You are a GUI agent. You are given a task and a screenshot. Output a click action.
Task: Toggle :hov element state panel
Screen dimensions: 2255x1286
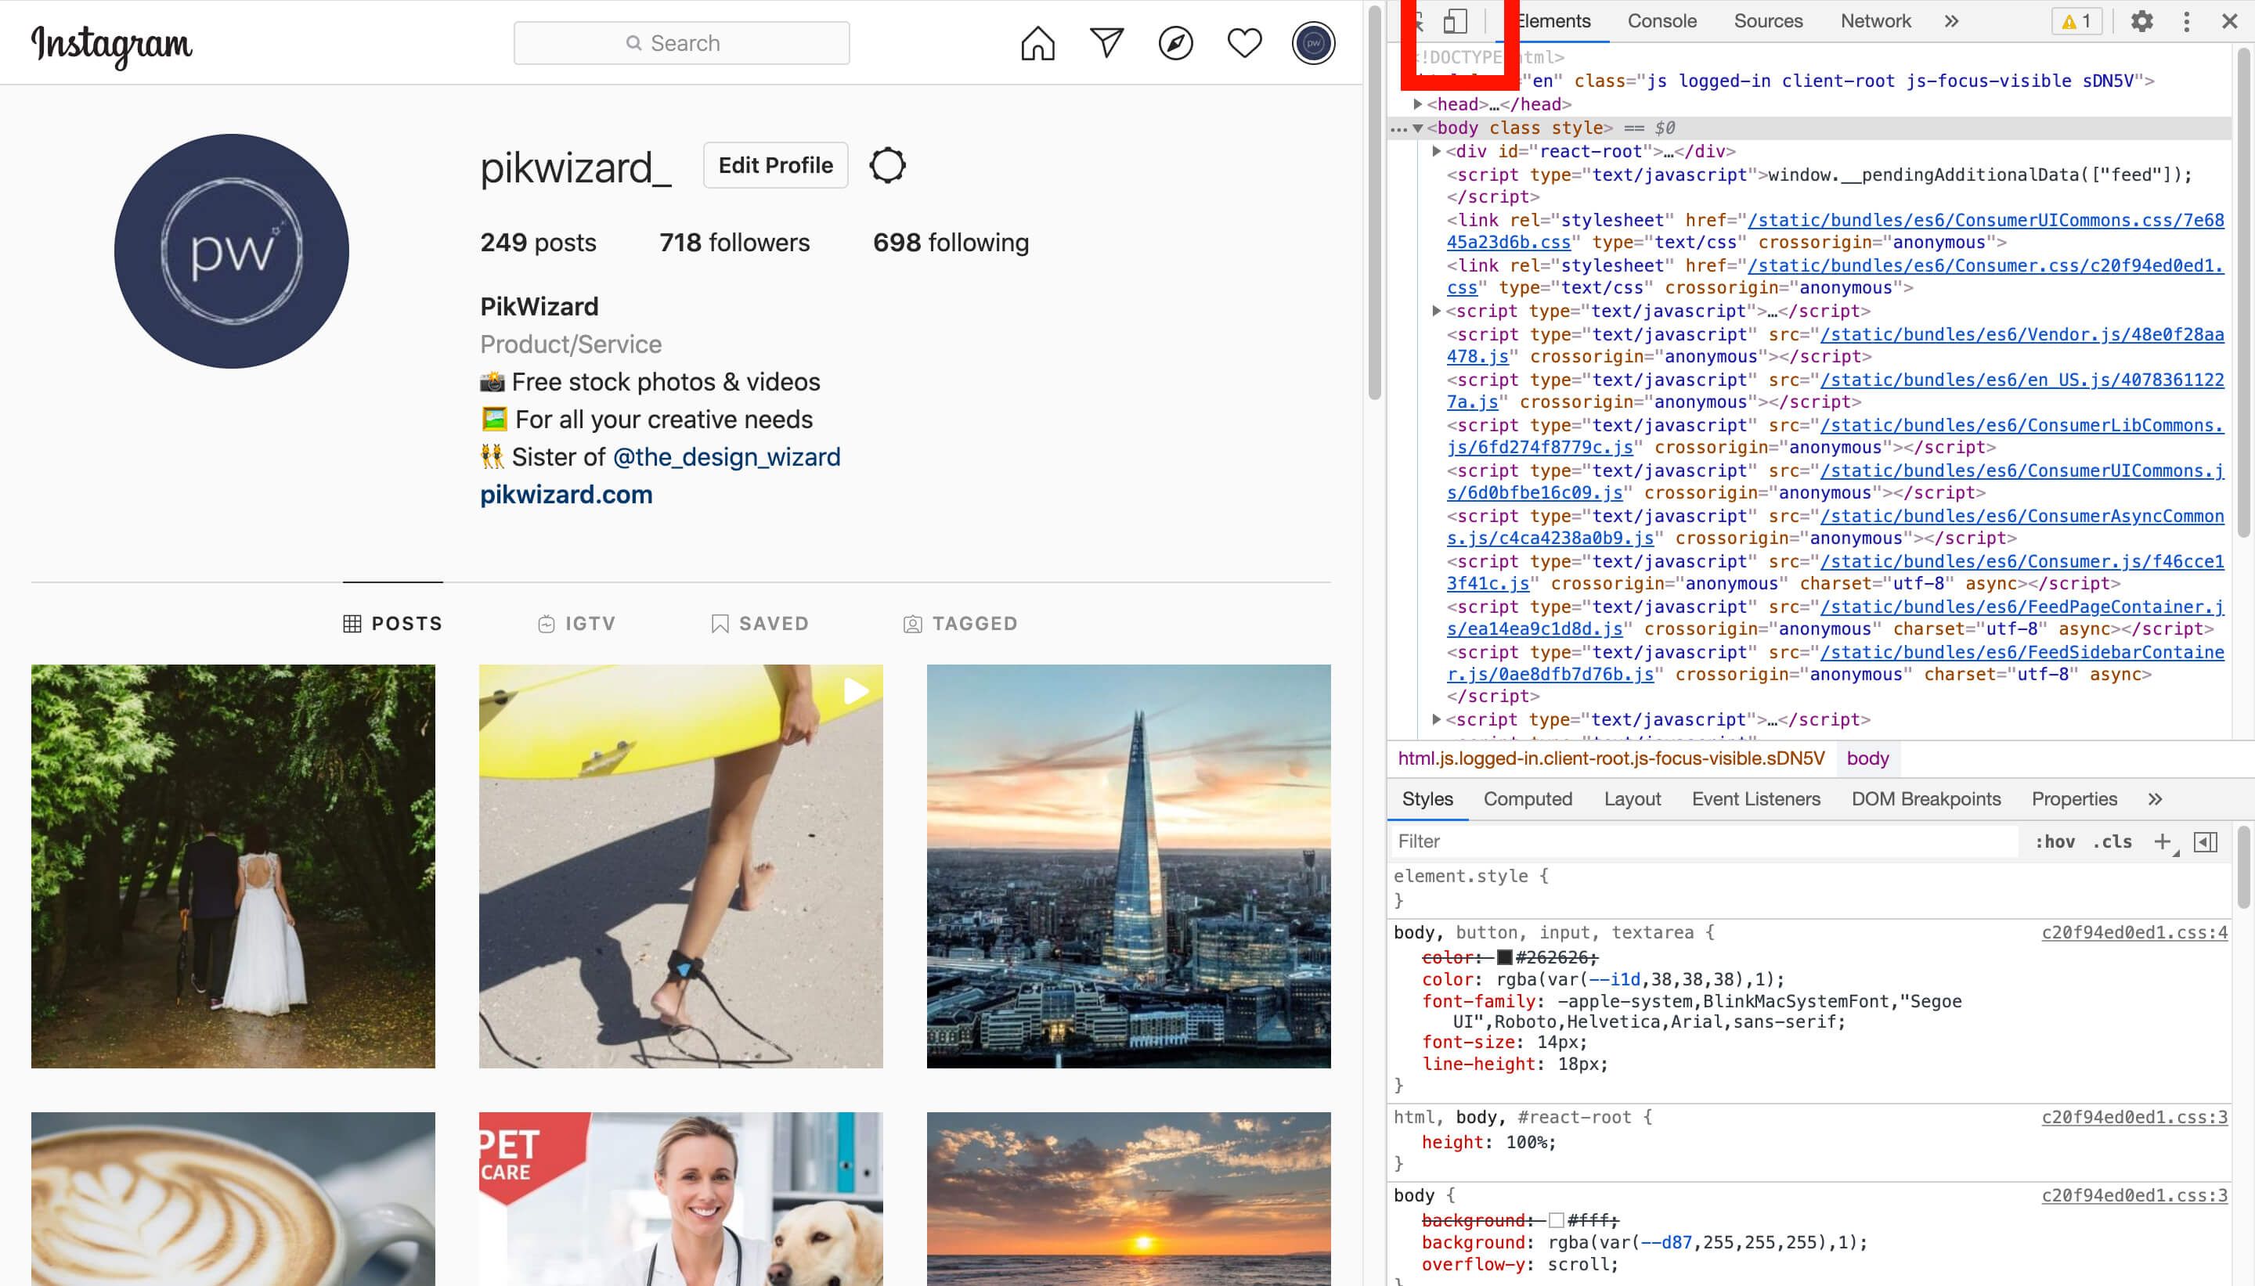pyautogui.click(x=2055, y=841)
